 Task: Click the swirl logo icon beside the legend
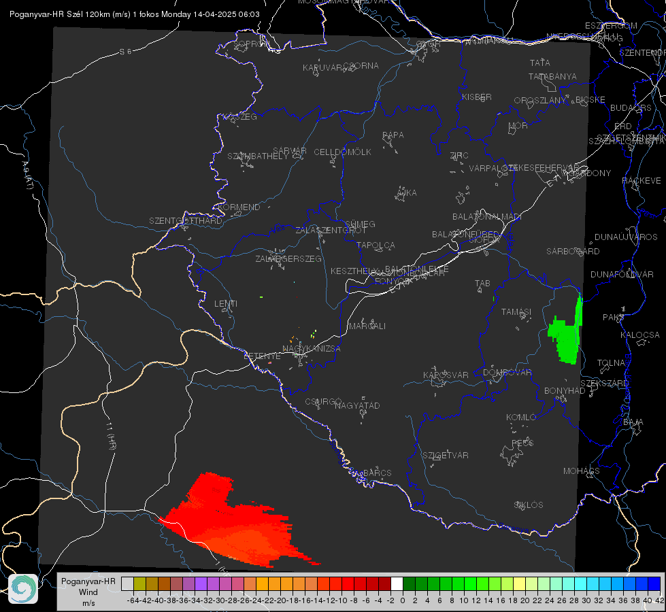[23, 589]
